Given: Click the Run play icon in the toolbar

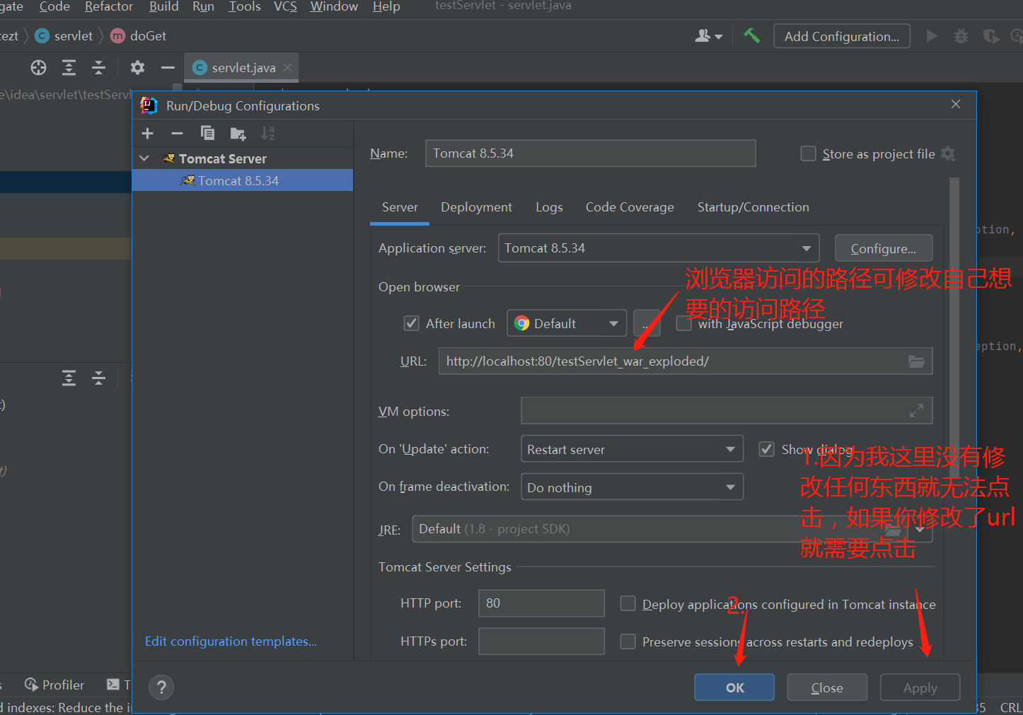Looking at the screenshot, I should [x=932, y=36].
